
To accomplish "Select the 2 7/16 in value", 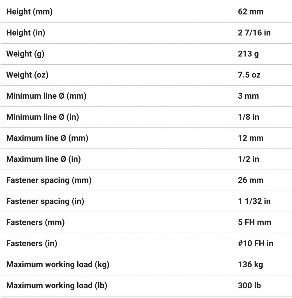I will click(x=254, y=33).
